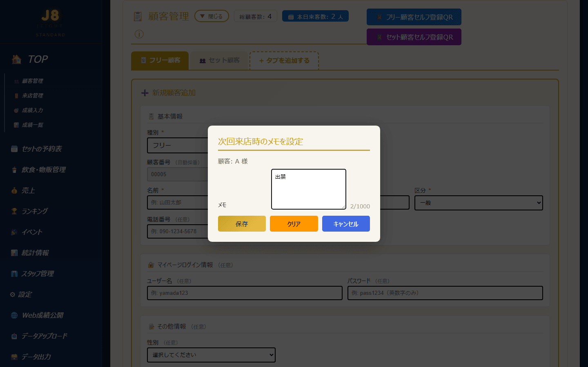The image size is (588, 367).
Task: Click the icon beside 基本情報 heading
Action: (x=151, y=117)
